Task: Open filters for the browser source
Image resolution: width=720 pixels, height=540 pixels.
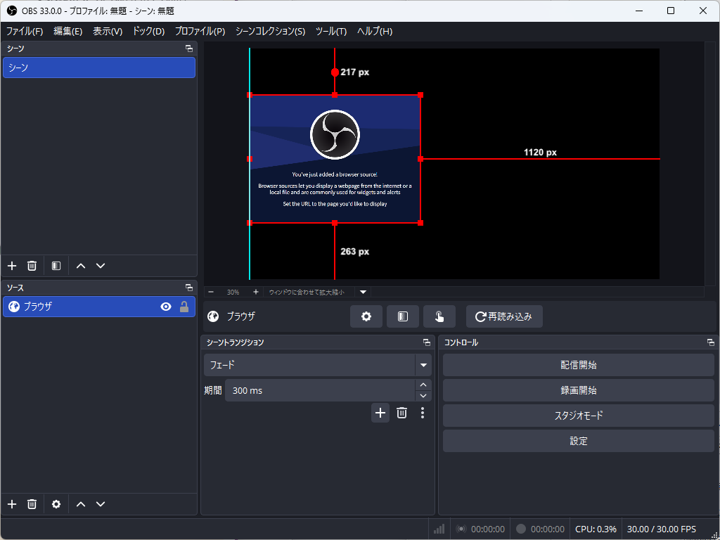Action: [x=403, y=316]
